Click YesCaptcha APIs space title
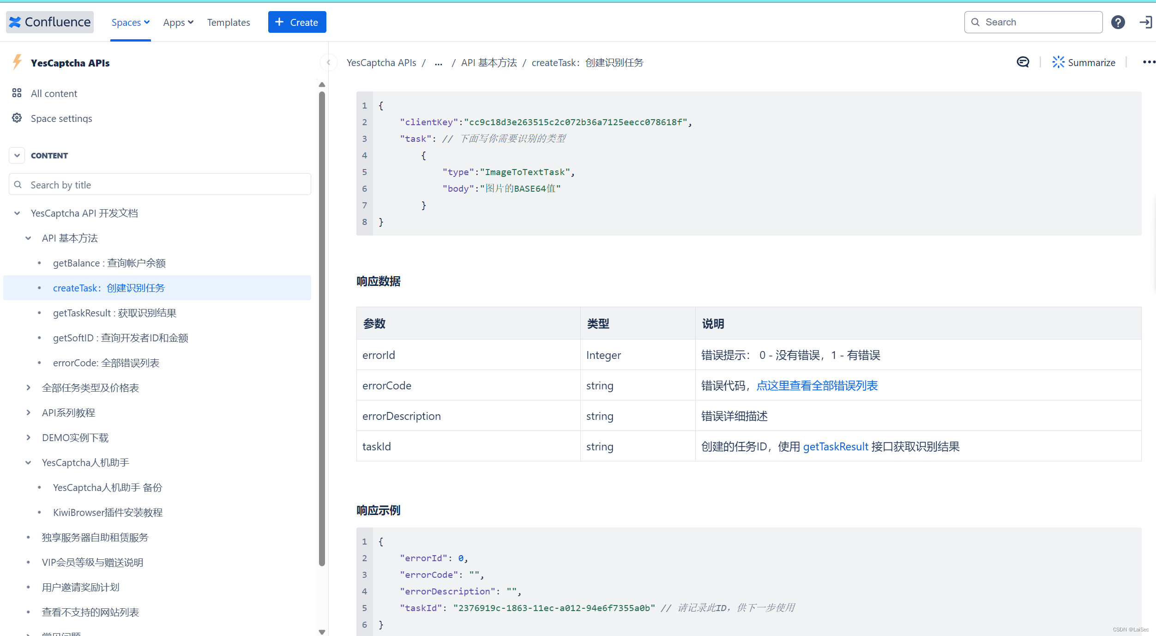 [70, 63]
